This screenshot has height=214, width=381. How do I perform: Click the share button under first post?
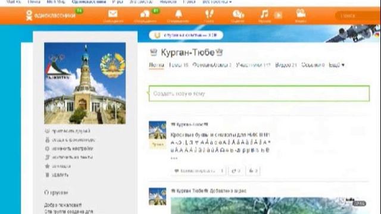click(x=236, y=171)
